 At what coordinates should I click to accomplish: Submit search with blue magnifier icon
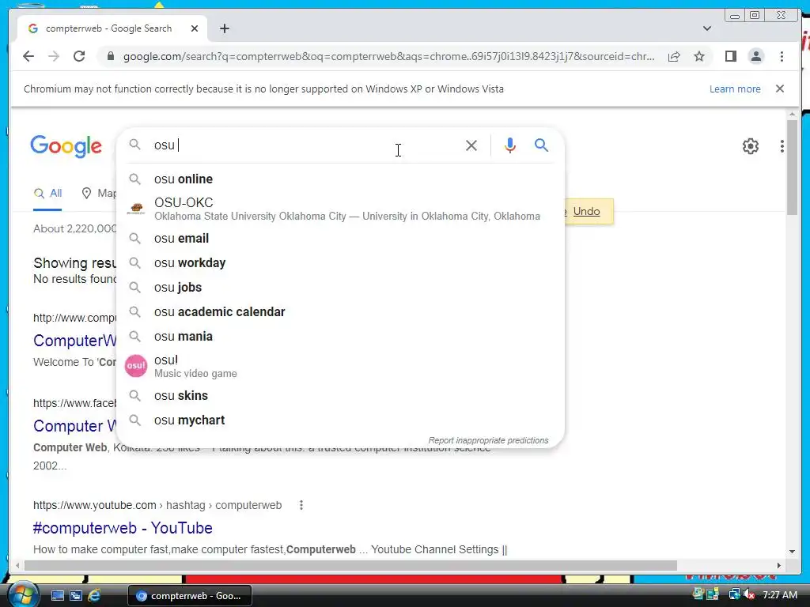pos(541,145)
